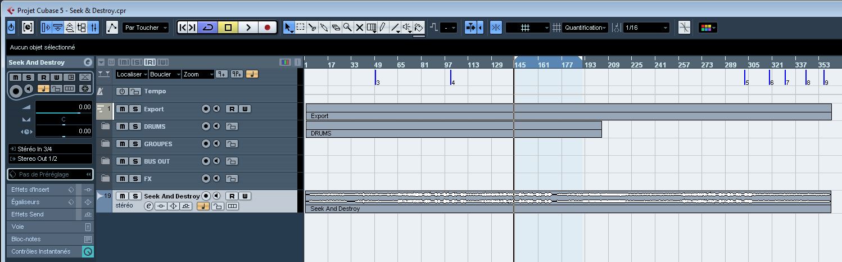
Task: Click the Stop transport button
Action: click(228, 28)
